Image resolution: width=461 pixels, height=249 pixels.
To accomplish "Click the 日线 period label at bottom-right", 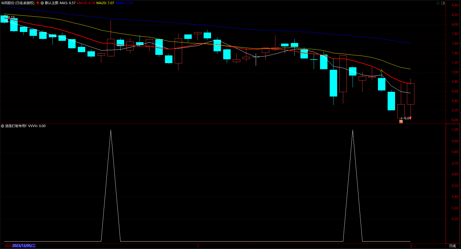I will coord(452,246).
